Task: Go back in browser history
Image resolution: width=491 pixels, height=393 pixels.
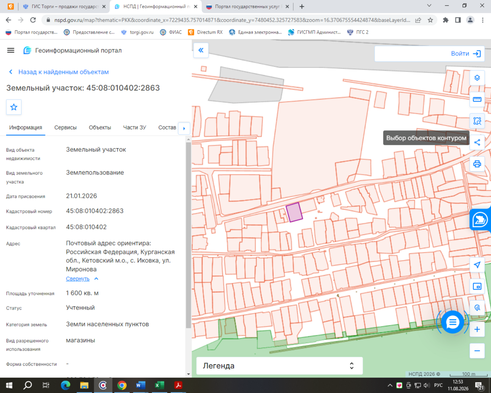Action: point(9,20)
